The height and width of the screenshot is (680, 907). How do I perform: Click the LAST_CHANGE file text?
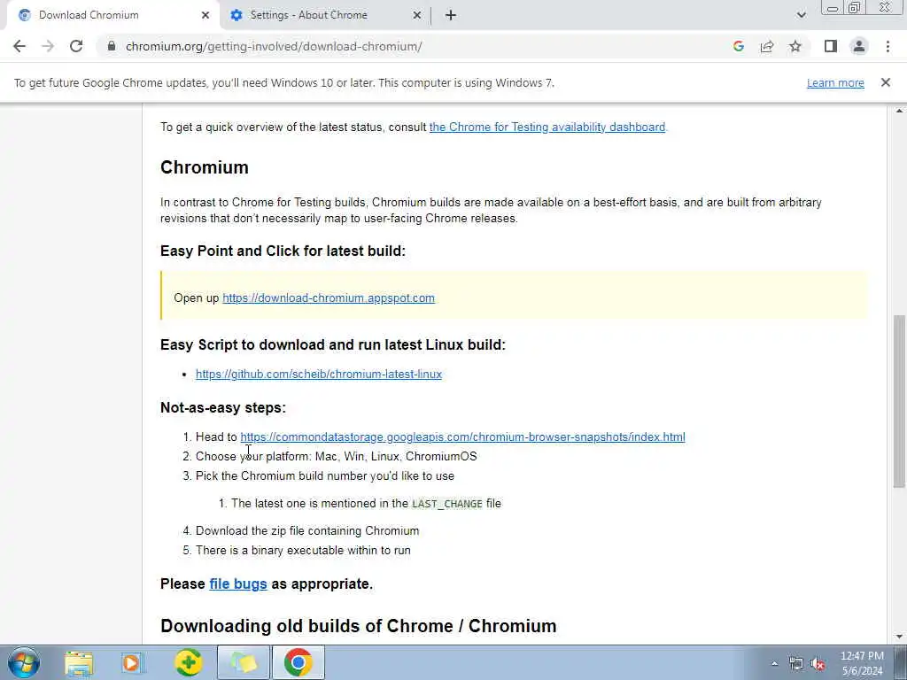[447, 504]
